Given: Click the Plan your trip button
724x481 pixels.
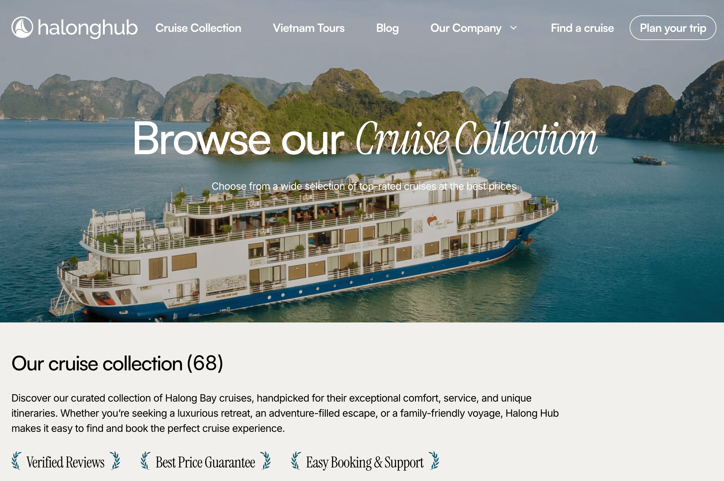Looking at the screenshot, I should tap(673, 28).
